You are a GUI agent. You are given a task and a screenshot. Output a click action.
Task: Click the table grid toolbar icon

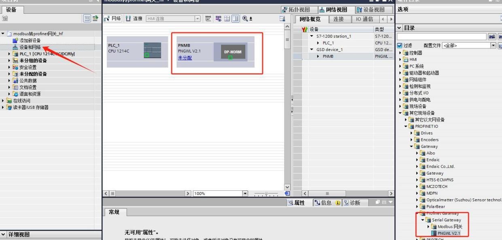click(x=227, y=19)
